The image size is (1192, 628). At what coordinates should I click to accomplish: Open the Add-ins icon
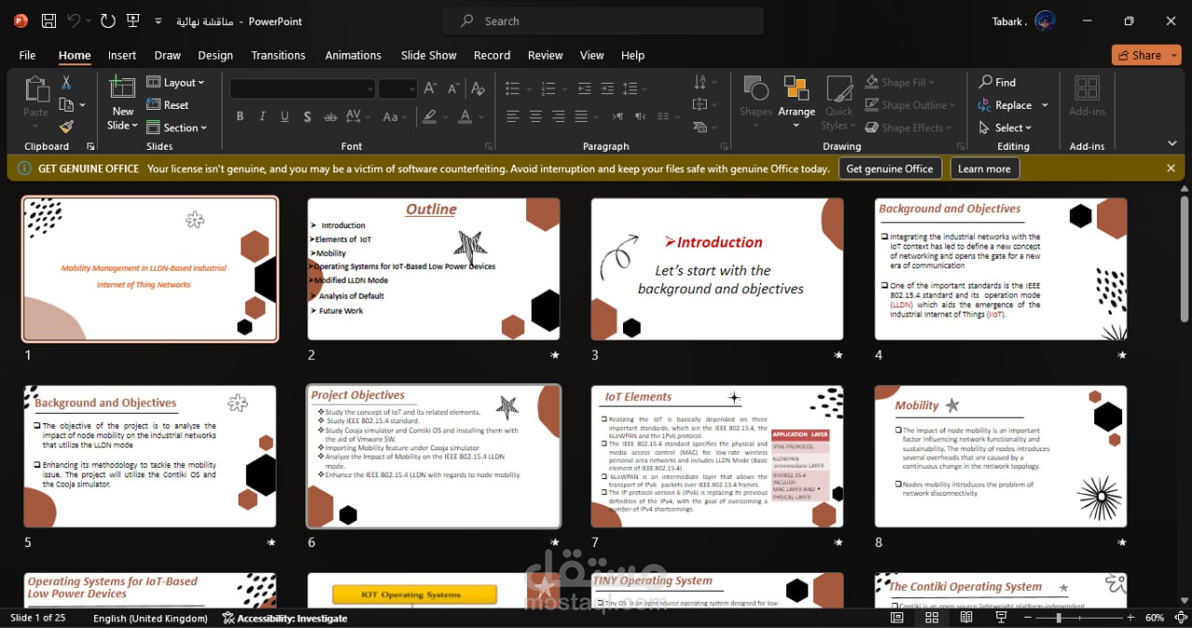1087,95
